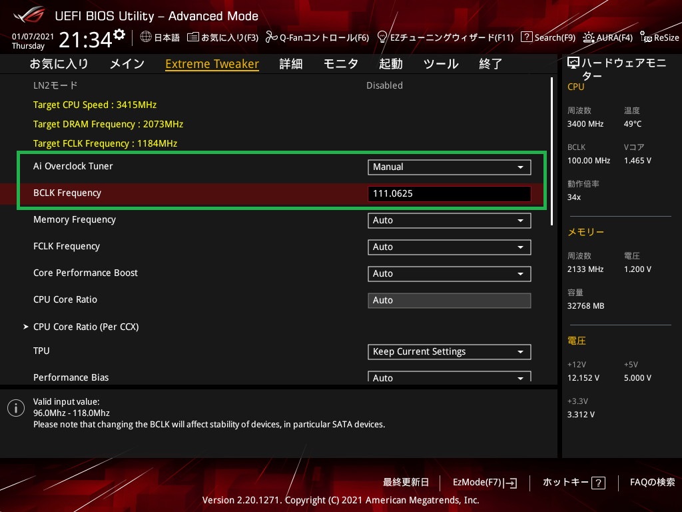Switch to 終了 tab

click(491, 64)
